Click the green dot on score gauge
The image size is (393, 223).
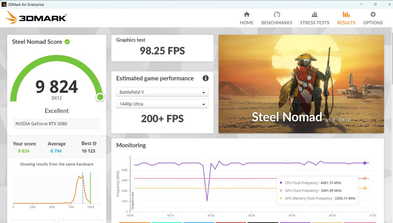click(x=100, y=97)
